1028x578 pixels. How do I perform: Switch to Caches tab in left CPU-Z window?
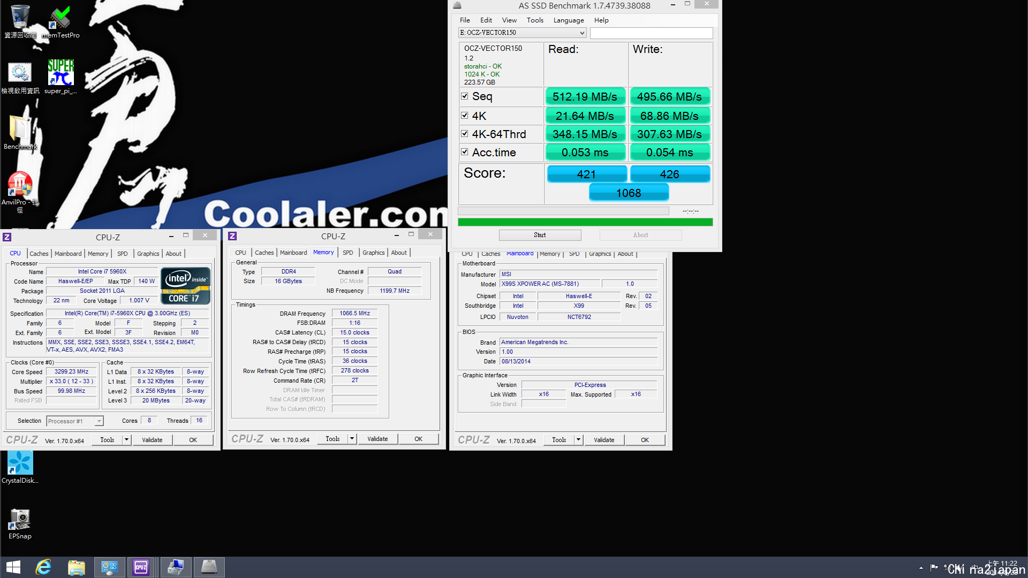(x=39, y=254)
